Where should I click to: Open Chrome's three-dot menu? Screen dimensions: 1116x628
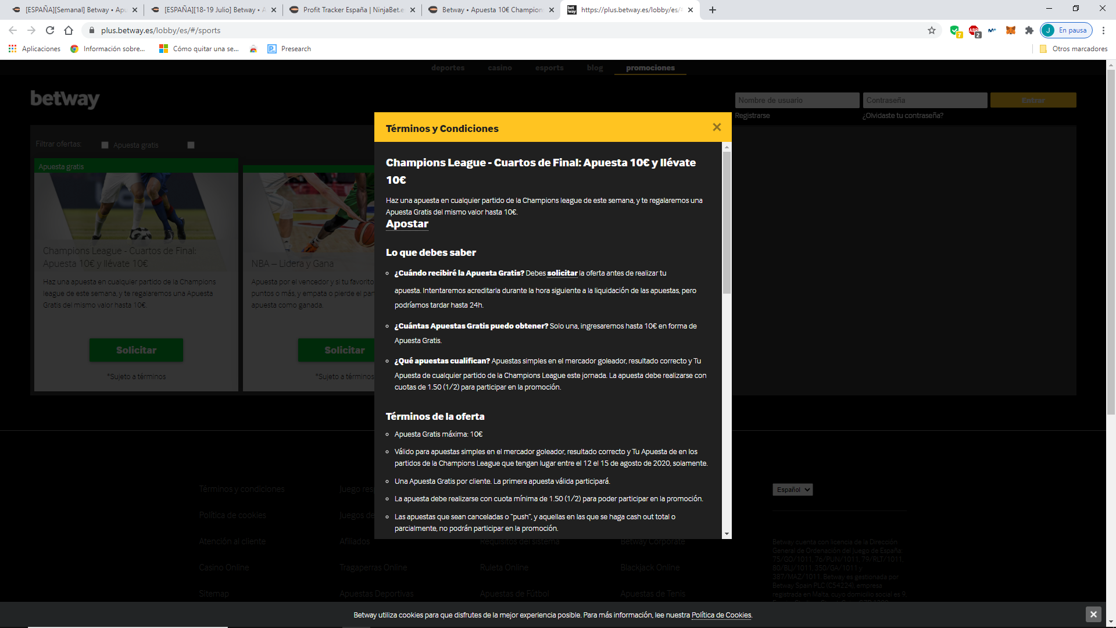(1104, 30)
